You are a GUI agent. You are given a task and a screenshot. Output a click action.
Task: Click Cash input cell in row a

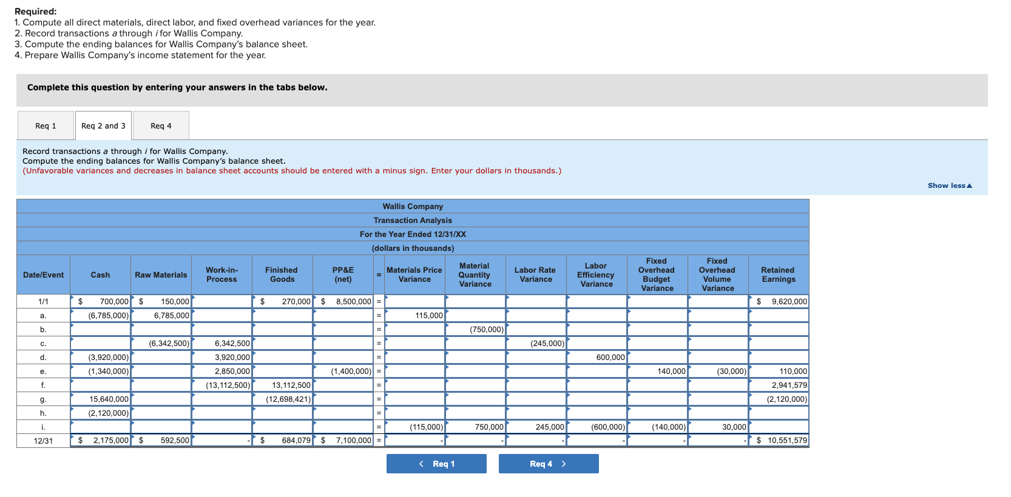[101, 315]
